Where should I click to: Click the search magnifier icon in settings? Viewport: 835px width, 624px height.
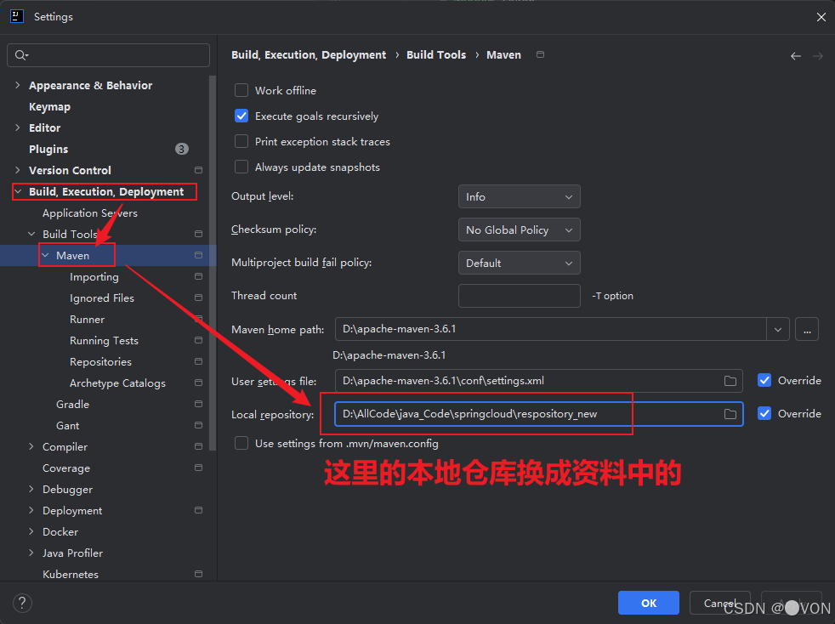coord(20,55)
